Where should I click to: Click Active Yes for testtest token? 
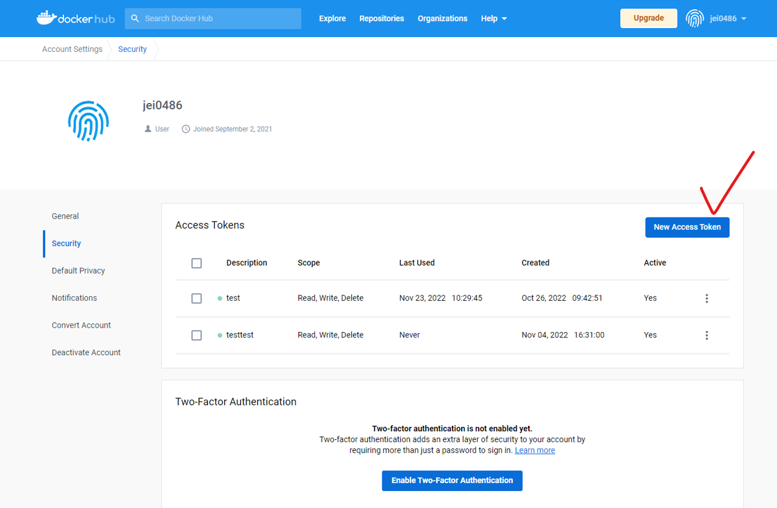[650, 335]
